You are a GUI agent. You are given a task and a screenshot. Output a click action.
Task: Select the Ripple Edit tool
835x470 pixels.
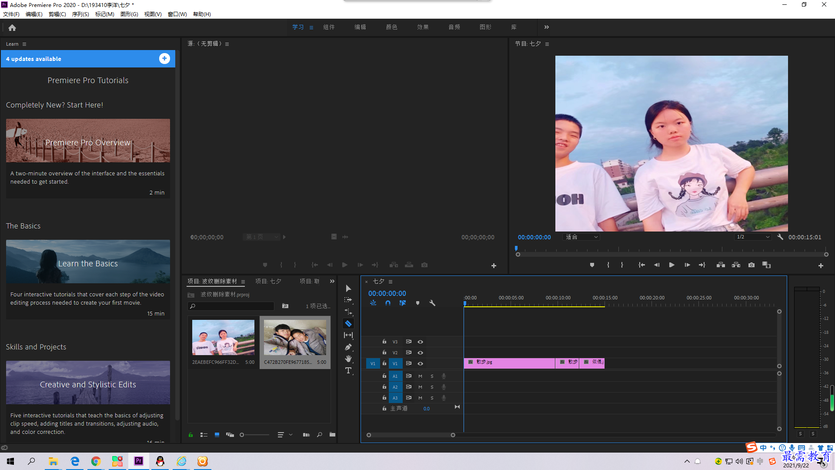348,312
